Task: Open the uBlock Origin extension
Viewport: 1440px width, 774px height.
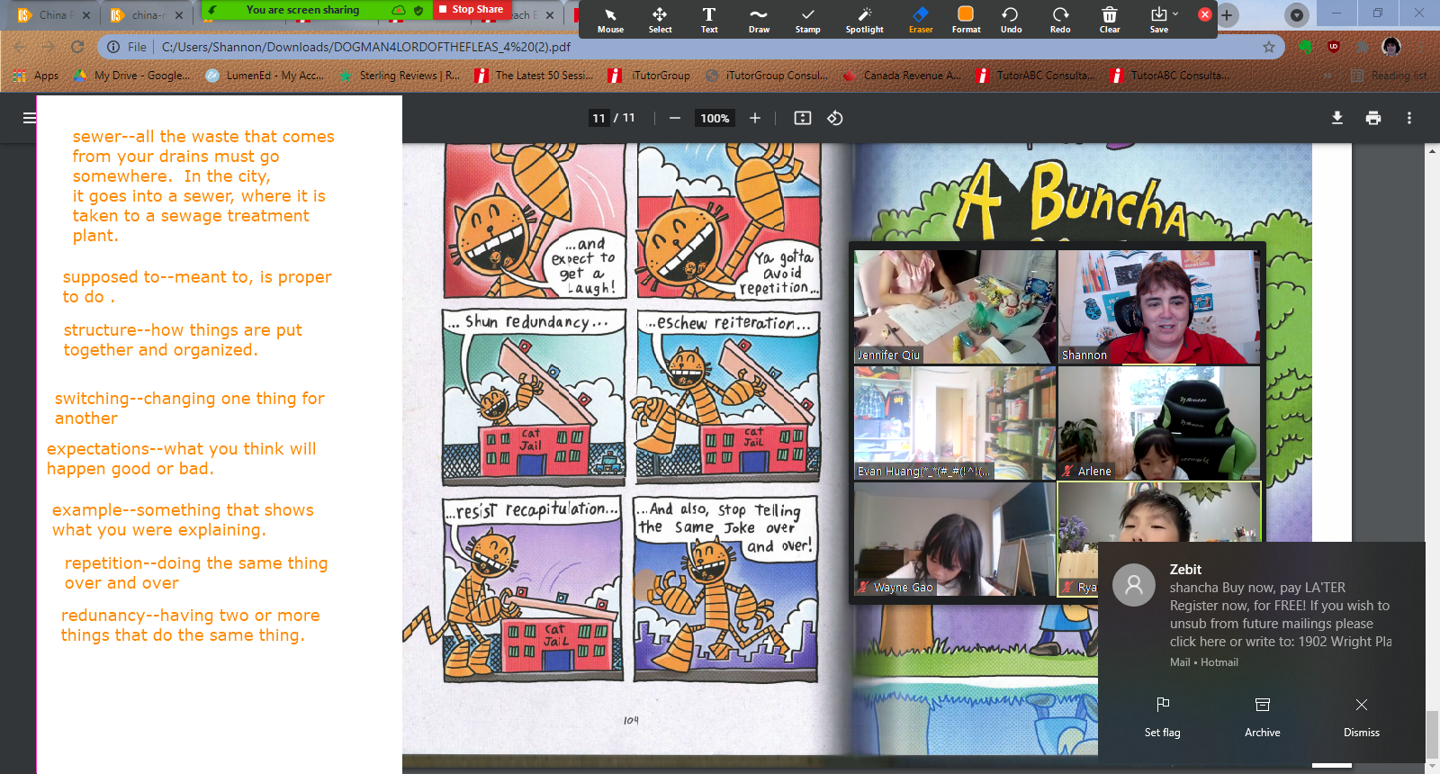Action: pos(1334,47)
